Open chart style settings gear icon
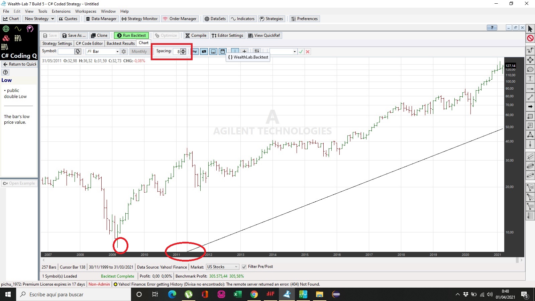The width and height of the screenshot is (535, 301). pyautogui.click(x=124, y=52)
